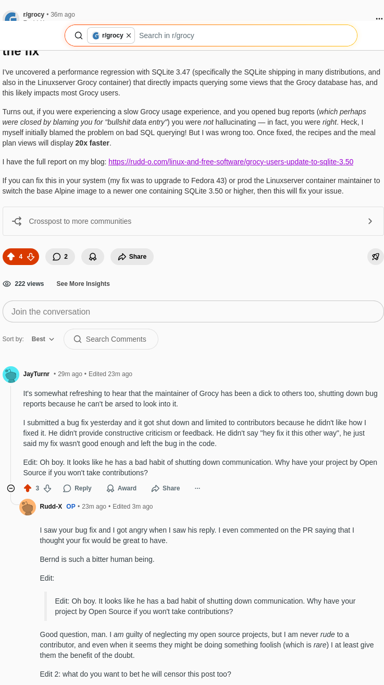Click the magnifier icon in the search bar
Screen dimensions: 384x685
click(x=79, y=35)
